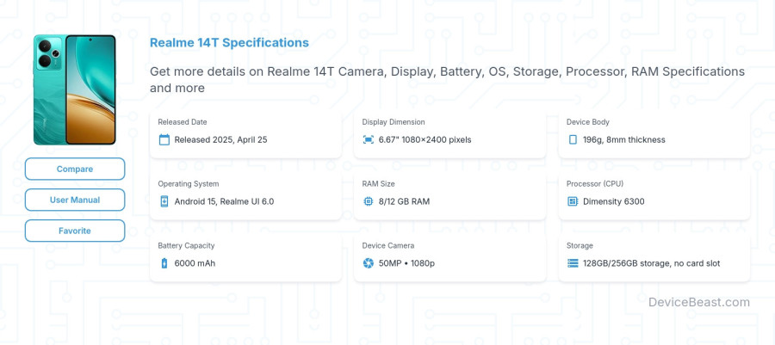This screenshot has width=775, height=345.
Task: Click the device body phone outline icon
Action: [x=573, y=139]
